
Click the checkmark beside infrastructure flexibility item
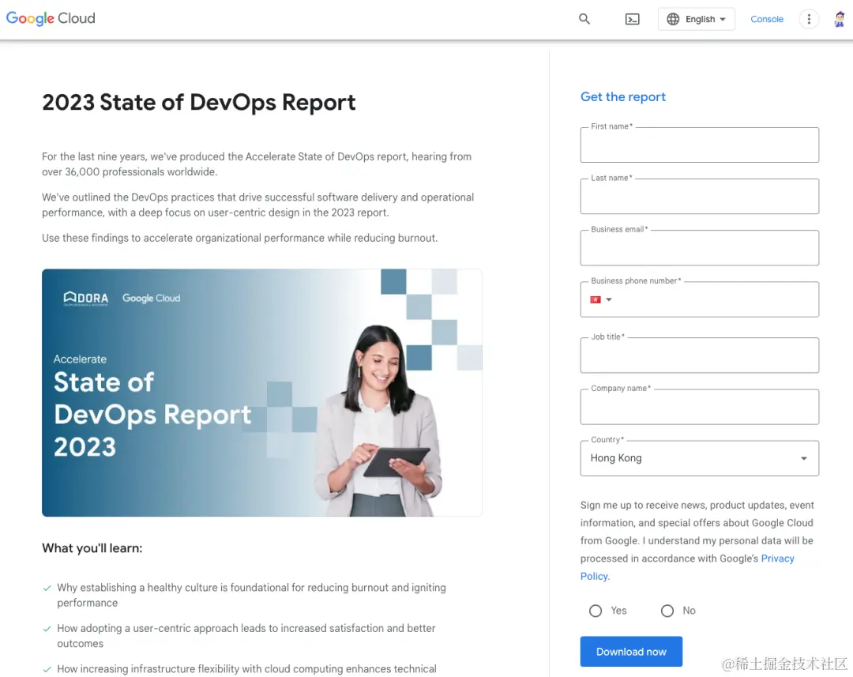tap(47, 669)
